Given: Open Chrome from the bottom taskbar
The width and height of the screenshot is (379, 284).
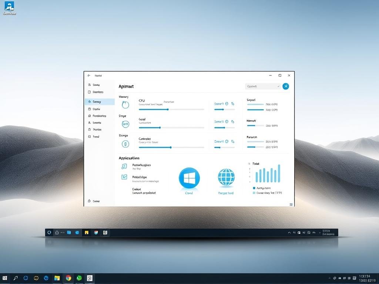Looking at the screenshot, I should (x=68, y=278).
